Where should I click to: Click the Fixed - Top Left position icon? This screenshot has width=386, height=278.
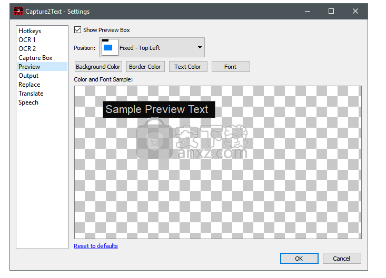coord(110,47)
